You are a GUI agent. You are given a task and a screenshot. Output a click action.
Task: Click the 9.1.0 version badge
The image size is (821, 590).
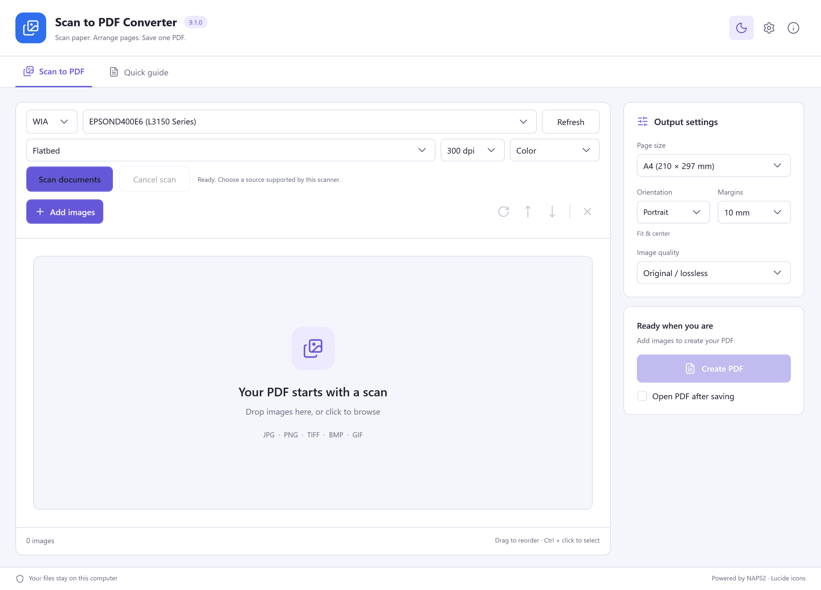(x=196, y=22)
